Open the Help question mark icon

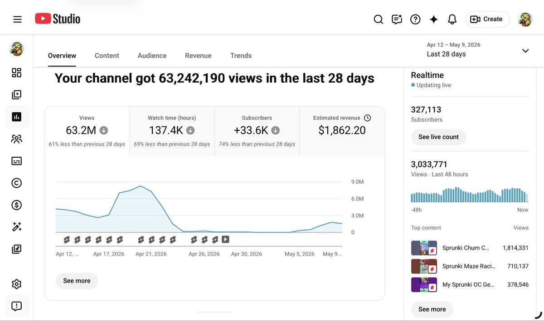click(x=415, y=19)
